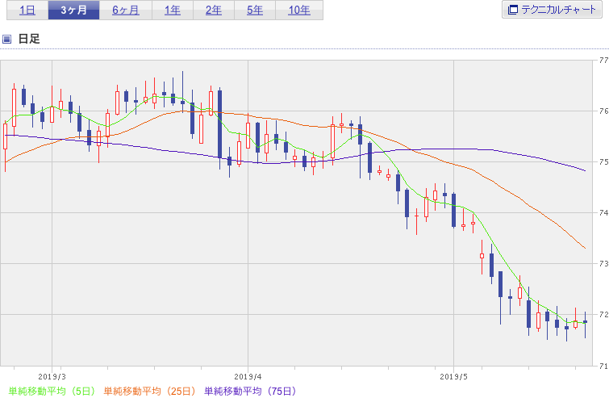Click the 75 price axis label
This screenshot has height=398, width=609.
point(603,162)
